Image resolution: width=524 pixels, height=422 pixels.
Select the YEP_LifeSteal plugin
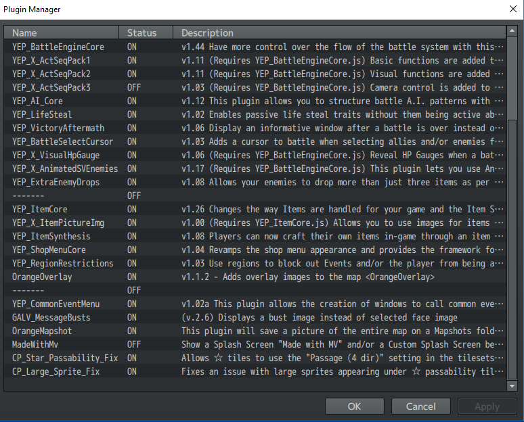(255, 114)
